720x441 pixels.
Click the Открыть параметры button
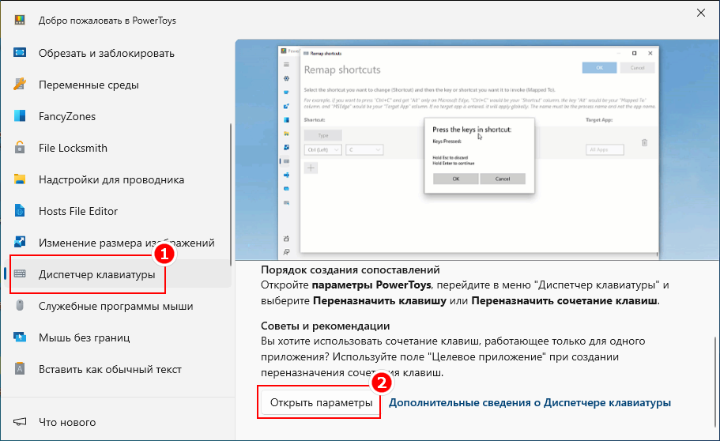[321, 402]
